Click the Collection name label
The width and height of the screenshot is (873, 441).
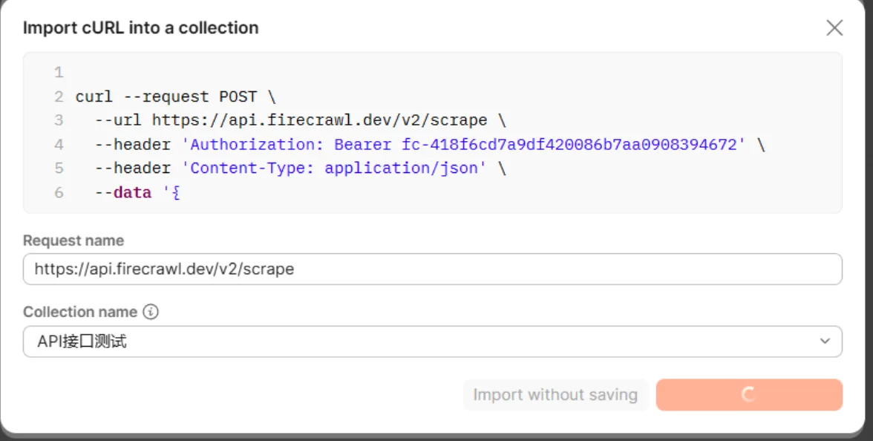pyautogui.click(x=80, y=312)
